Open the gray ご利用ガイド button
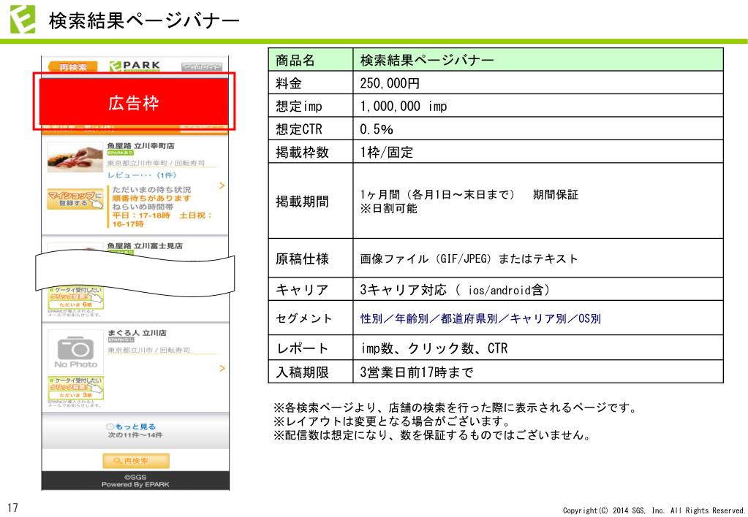 coord(201,67)
